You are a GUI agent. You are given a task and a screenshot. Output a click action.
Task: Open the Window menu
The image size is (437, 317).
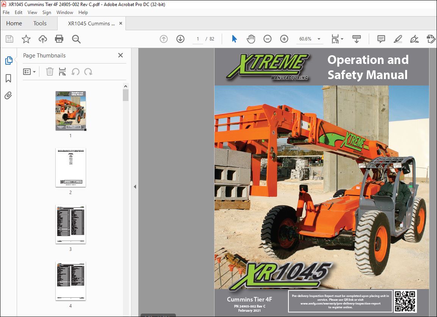coord(65,12)
